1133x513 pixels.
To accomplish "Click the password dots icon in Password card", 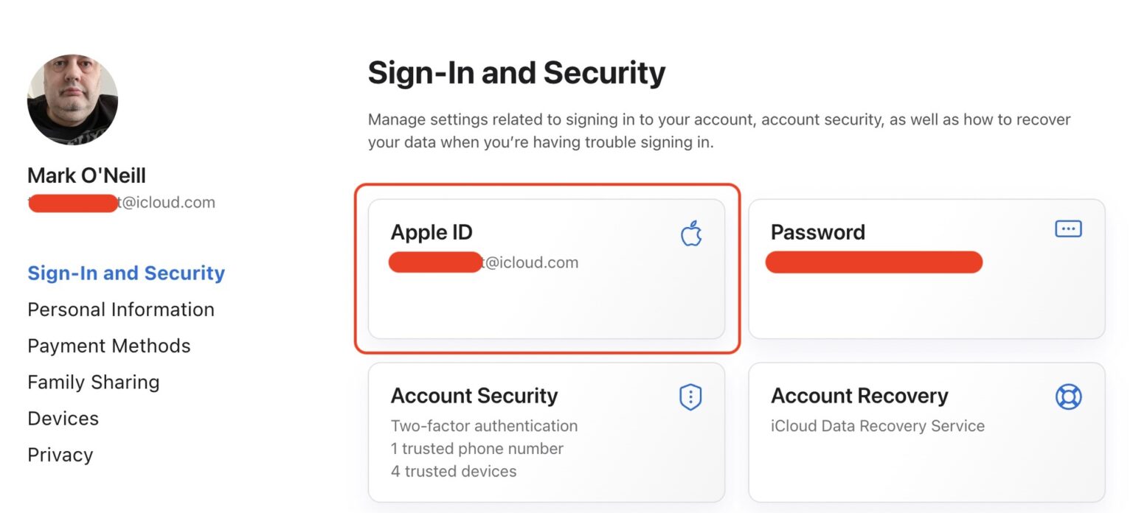I will coord(1068,229).
